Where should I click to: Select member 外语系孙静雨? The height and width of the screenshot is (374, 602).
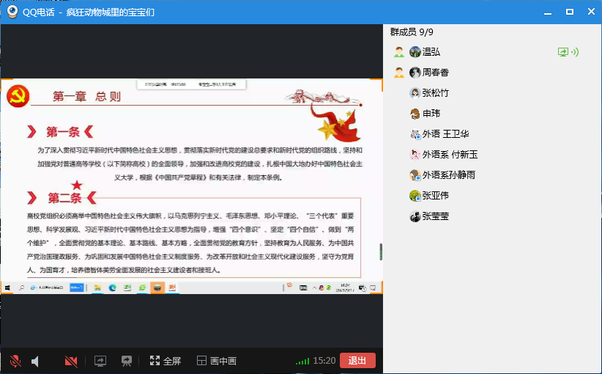(x=448, y=175)
